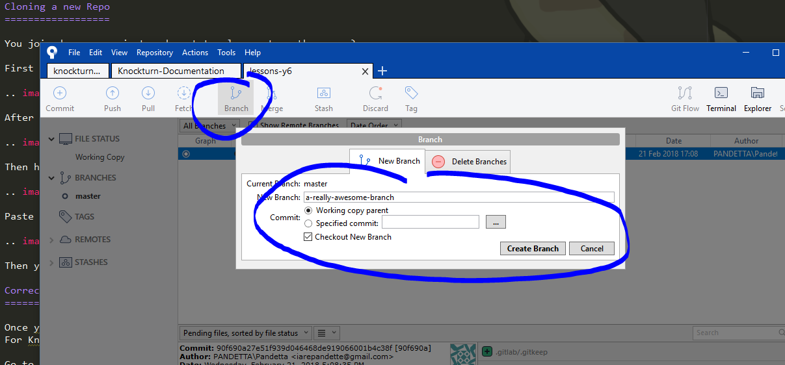Click the Sourcetree logo icon
Image resolution: width=785 pixels, height=365 pixels.
(52, 53)
